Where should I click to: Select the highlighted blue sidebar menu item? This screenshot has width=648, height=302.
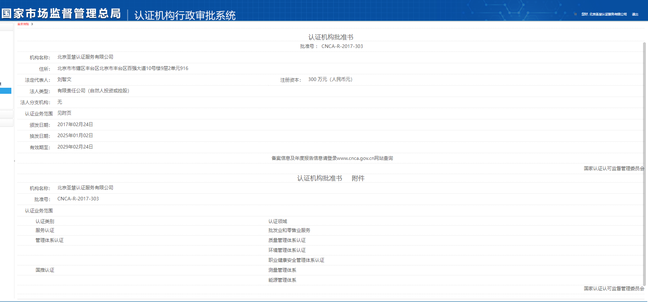point(6,91)
